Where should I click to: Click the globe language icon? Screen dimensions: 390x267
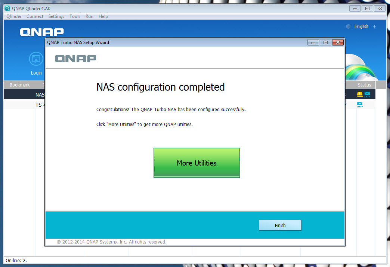348,26
